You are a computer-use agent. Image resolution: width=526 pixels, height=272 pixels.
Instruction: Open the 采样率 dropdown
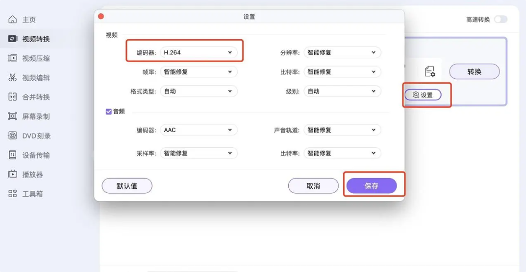click(199, 153)
